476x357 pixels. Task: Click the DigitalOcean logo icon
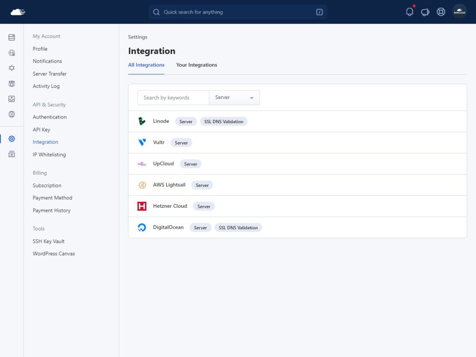(142, 227)
